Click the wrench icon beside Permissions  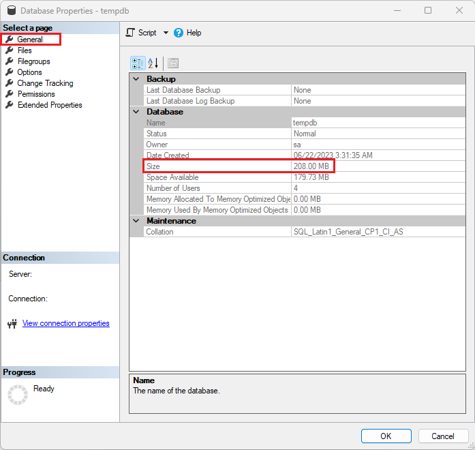click(10, 93)
